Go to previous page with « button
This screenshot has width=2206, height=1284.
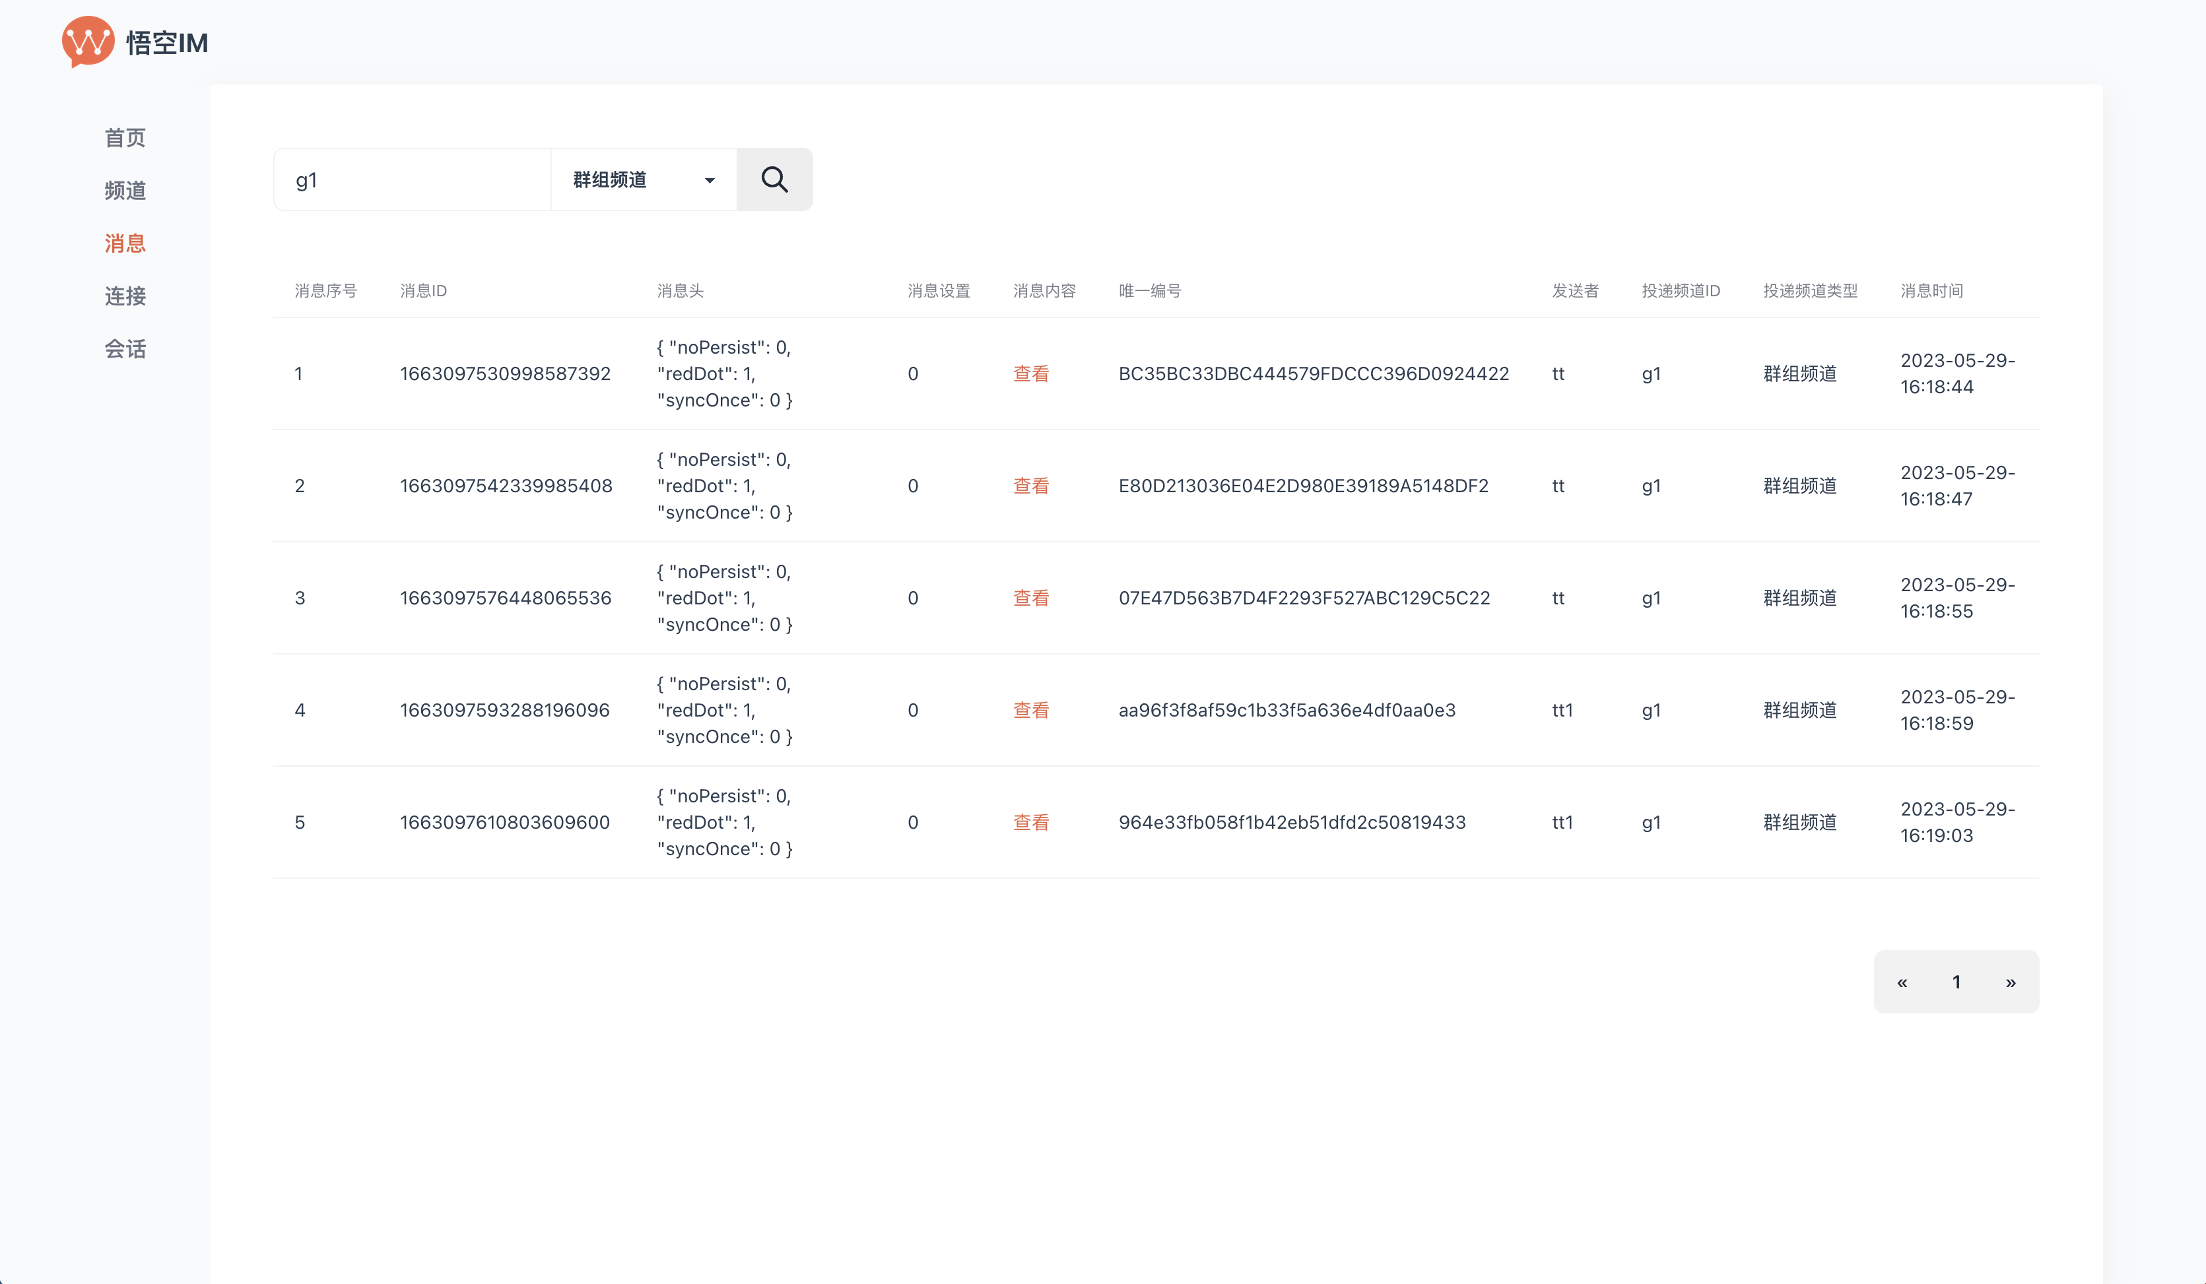[1901, 982]
